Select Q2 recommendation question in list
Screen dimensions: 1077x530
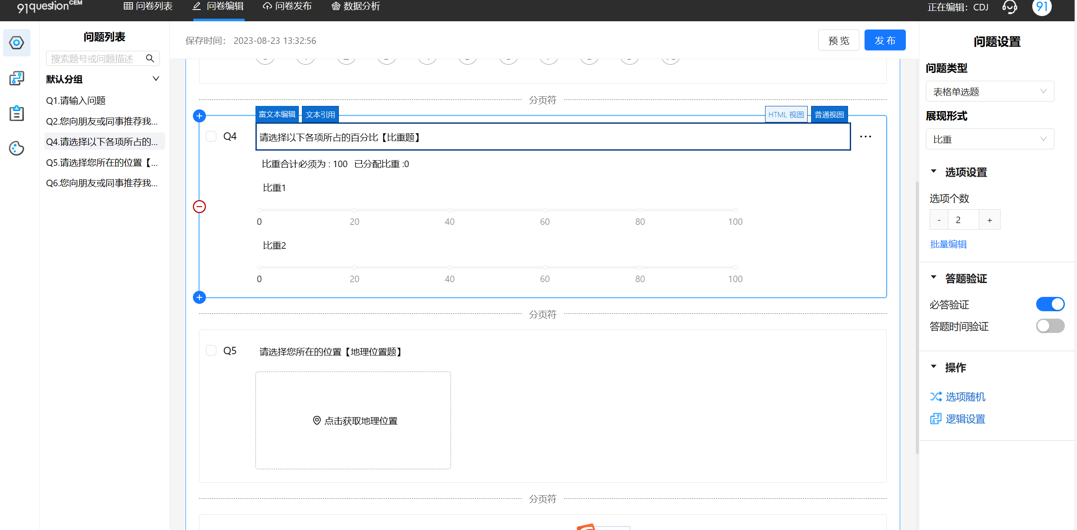[104, 121]
